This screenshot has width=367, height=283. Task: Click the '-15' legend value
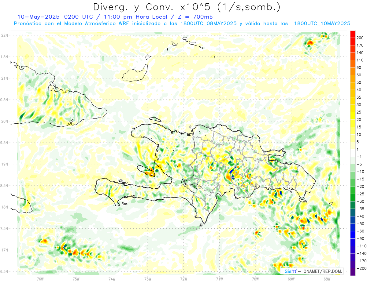(x=360, y=179)
